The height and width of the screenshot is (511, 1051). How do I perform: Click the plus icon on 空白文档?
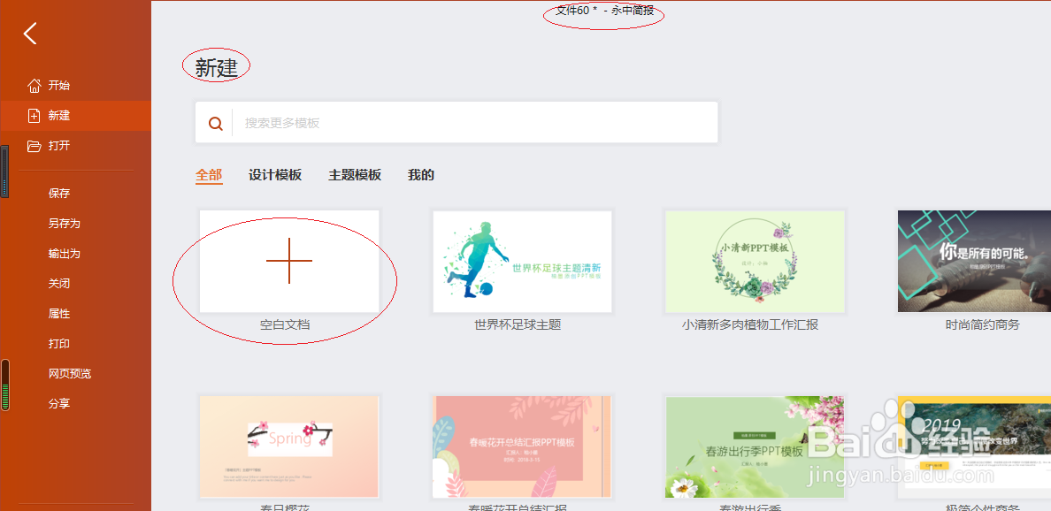tap(289, 261)
